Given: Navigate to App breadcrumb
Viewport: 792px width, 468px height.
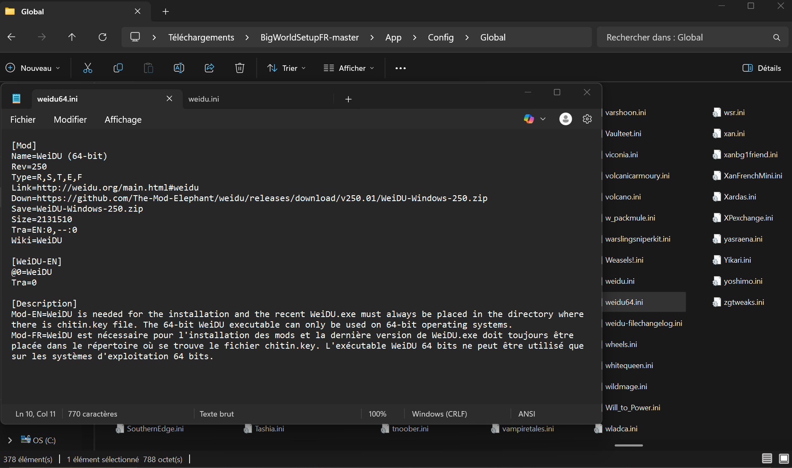Looking at the screenshot, I should pos(393,38).
